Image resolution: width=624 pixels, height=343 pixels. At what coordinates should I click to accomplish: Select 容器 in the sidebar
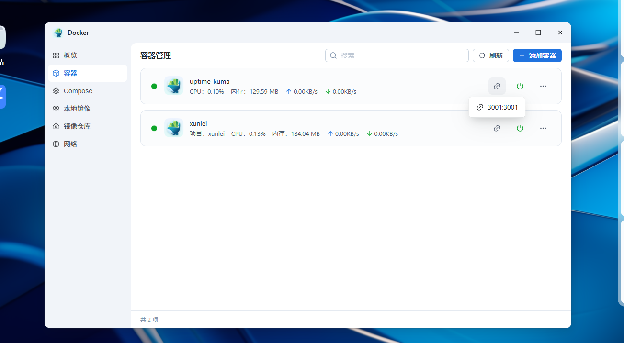tap(88, 73)
